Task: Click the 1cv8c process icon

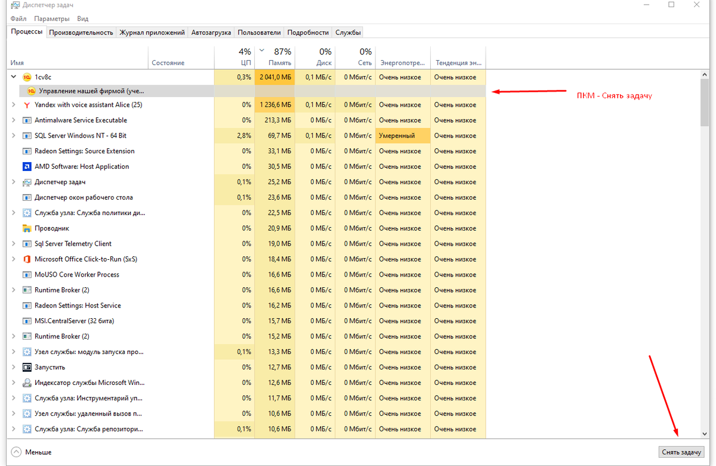Action: tap(26, 77)
